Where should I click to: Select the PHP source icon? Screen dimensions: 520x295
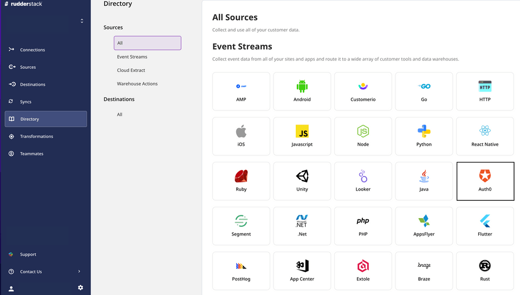pos(363,221)
